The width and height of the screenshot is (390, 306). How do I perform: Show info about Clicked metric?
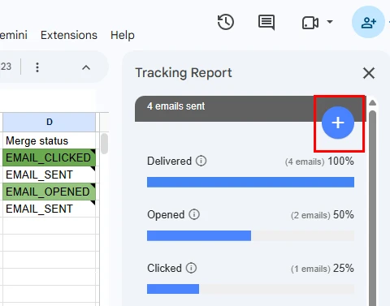pos(191,268)
